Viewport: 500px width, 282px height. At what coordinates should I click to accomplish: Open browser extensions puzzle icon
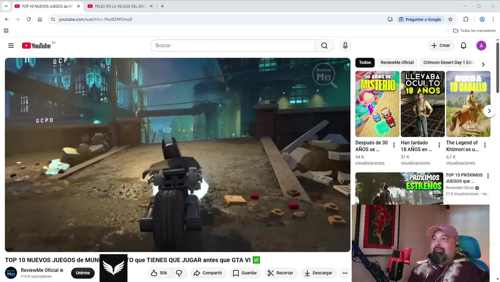click(466, 19)
